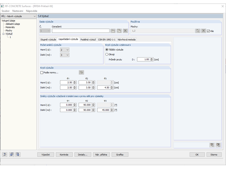
Task: Adjust the Dolní φ2 angle spinner
Action: pyautogui.click(x=93, y=110)
